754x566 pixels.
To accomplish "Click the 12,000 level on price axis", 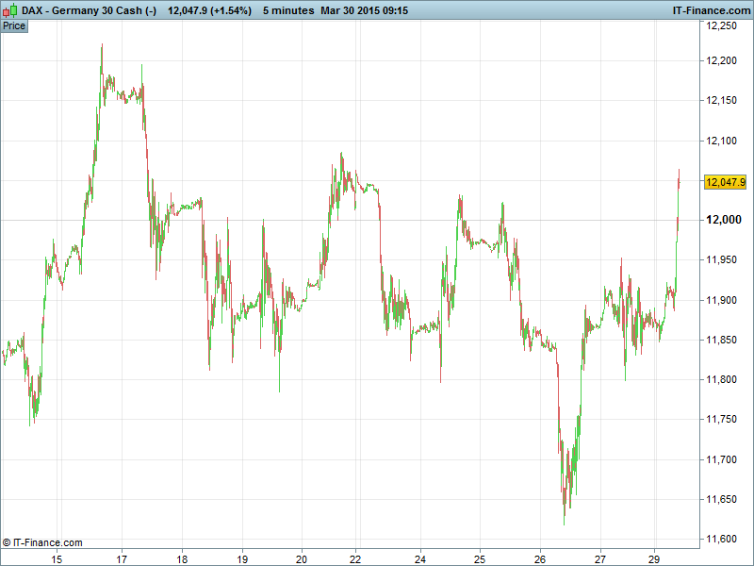I will pyautogui.click(x=724, y=220).
